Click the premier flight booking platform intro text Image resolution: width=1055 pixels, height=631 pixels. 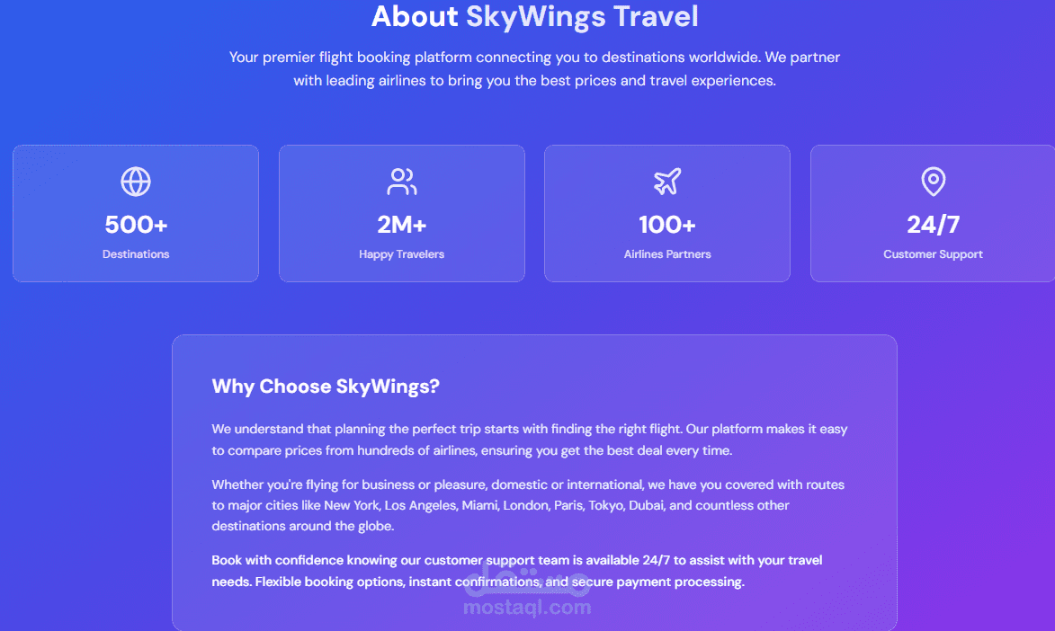click(534, 68)
